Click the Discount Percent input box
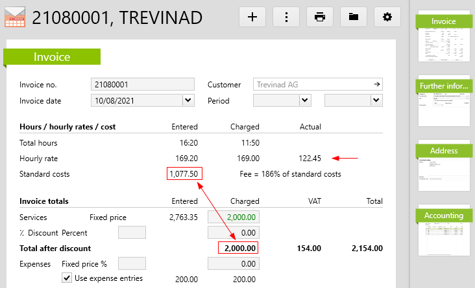The width and height of the screenshot is (475, 288). pos(132,232)
